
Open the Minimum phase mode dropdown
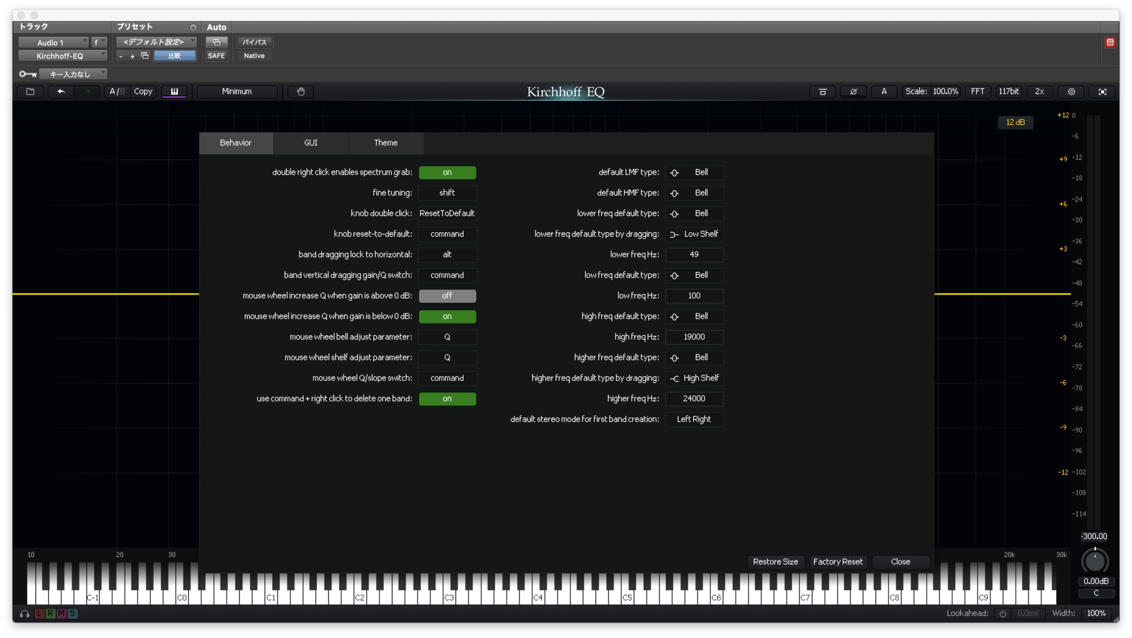237,92
